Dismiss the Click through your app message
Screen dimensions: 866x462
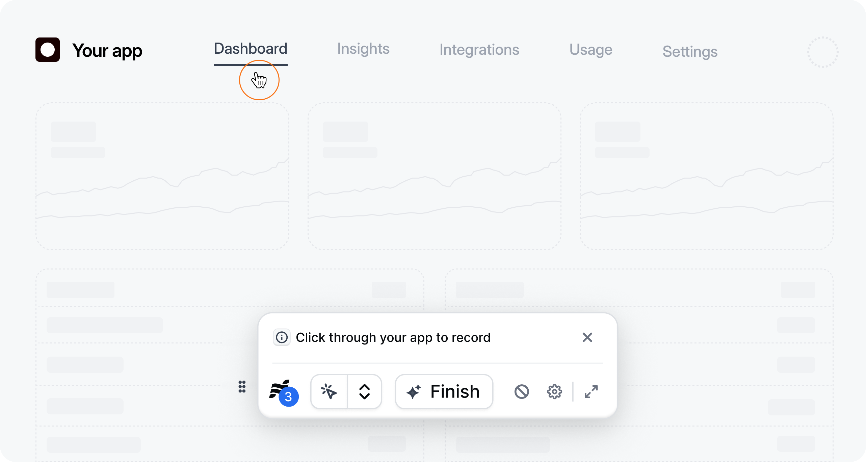click(x=587, y=337)
